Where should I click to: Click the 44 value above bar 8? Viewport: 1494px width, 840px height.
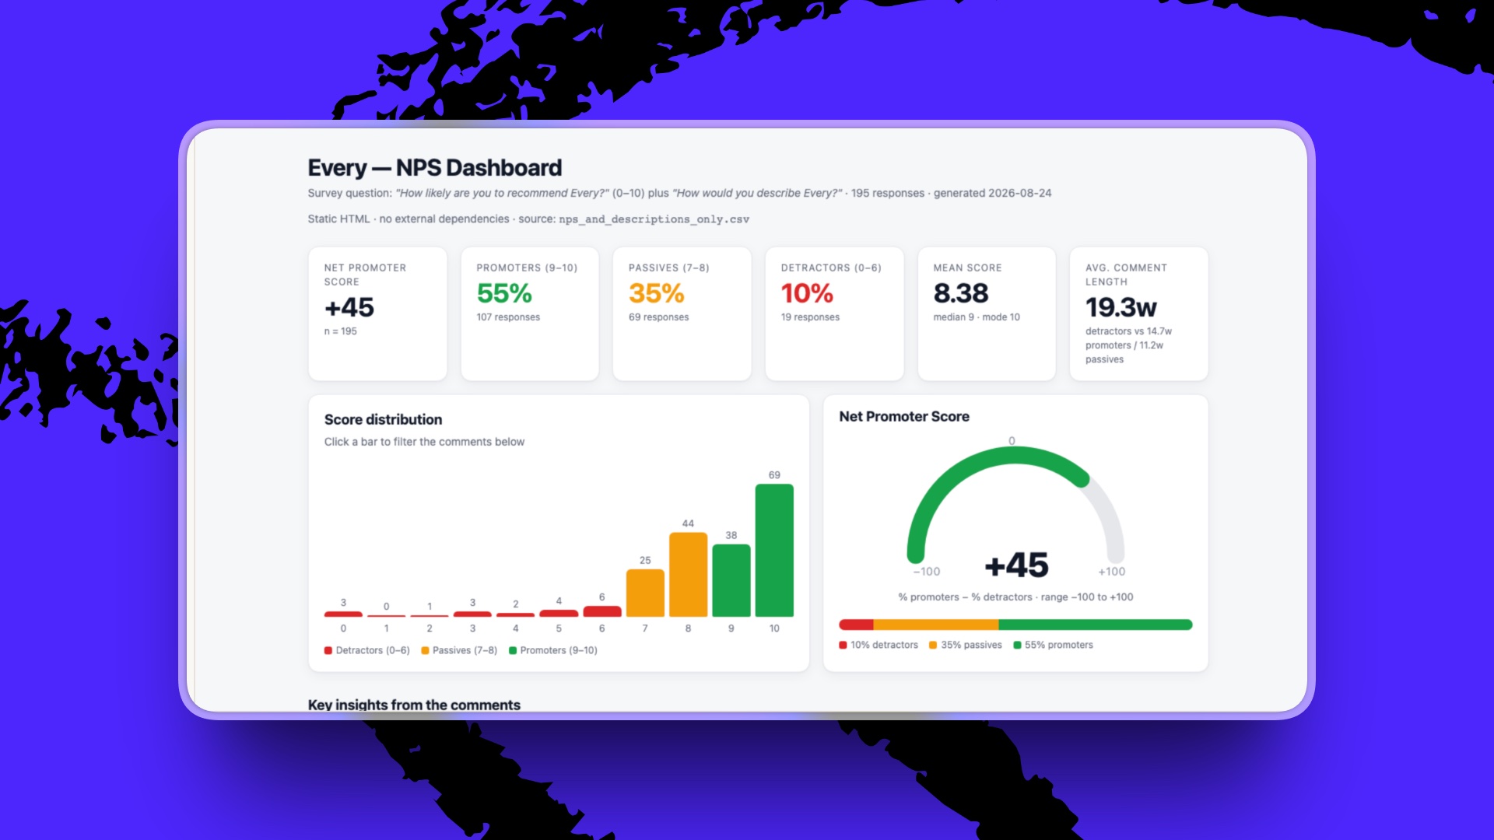688,523
